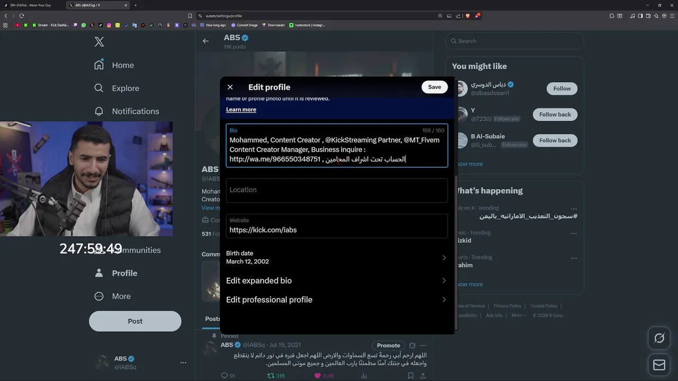
Task: Go back with the profile header arrow
Action: coord(206,41)
